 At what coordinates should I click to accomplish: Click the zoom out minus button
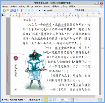pos(72,100)
